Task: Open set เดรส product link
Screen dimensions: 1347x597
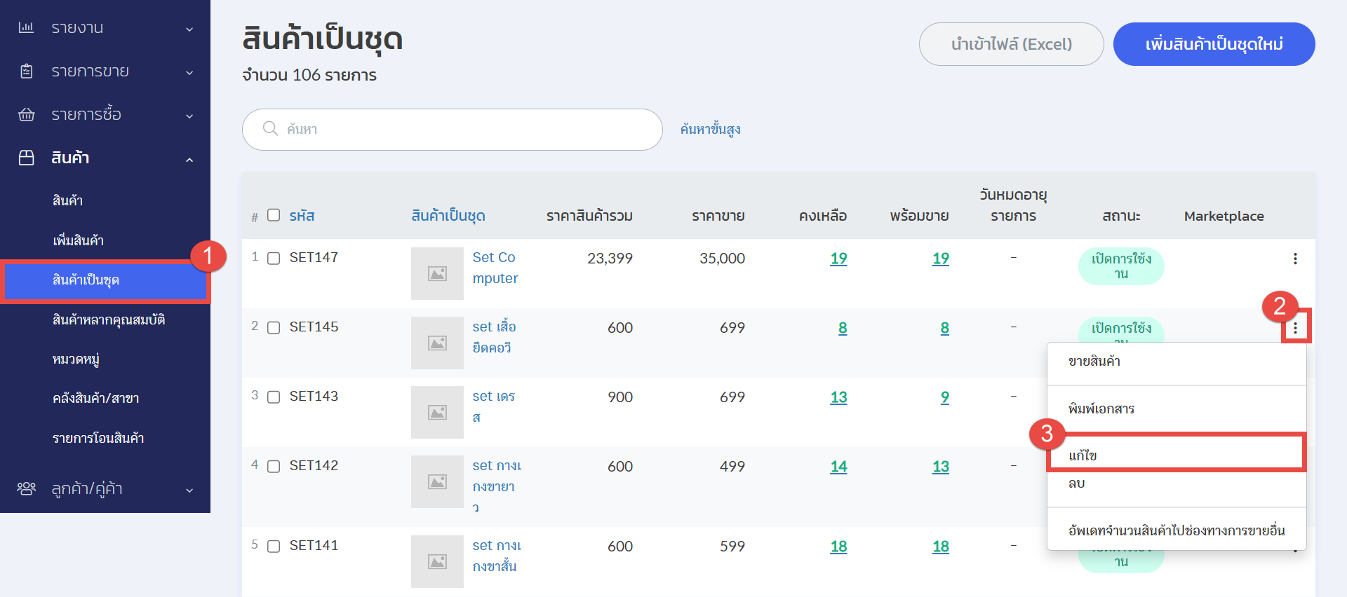Action: [x=494, y=406]
